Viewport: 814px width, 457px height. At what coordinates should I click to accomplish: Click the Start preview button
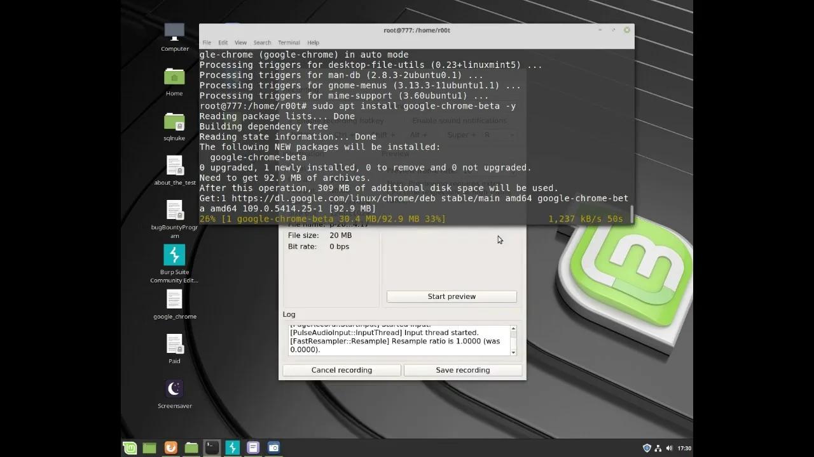452,296
